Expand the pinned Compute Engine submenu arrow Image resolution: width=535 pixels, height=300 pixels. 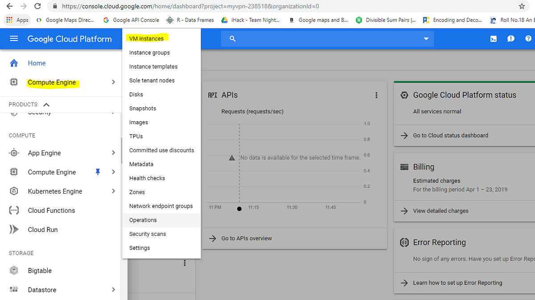113,82
